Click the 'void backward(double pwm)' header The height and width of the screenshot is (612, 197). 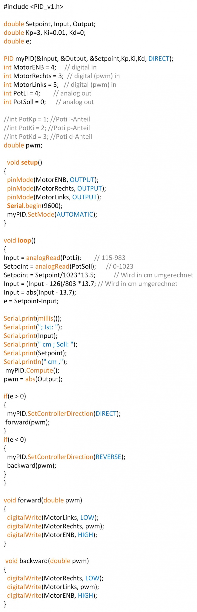[x=47, y=561]
